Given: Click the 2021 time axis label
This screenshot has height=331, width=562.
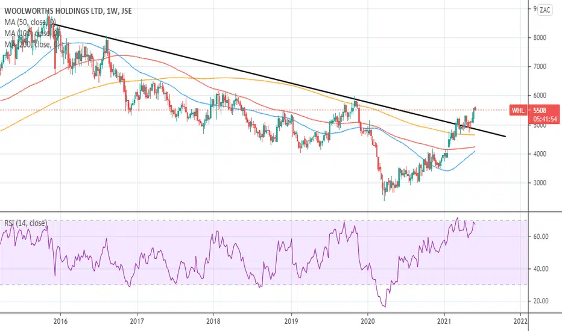Looking at the screenshot, I should (x=444, y=321).
